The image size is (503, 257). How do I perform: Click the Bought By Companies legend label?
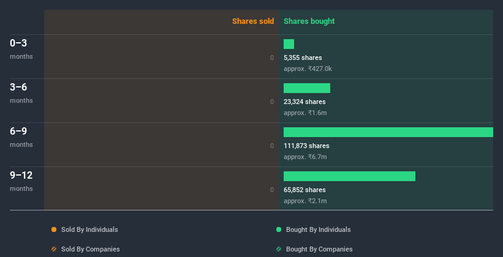click(x=319, y=249)
